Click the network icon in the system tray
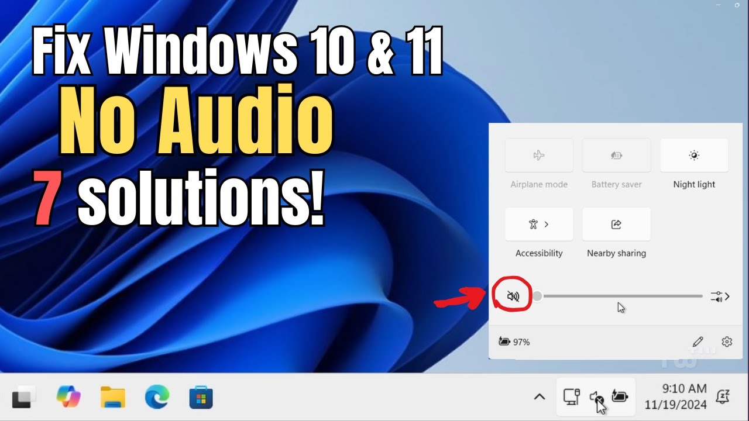The height and width of the screenshot is (421, 749). pyautogui.click(x=571, y=396)
